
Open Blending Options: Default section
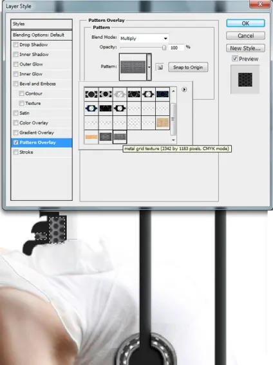point(41,35)
